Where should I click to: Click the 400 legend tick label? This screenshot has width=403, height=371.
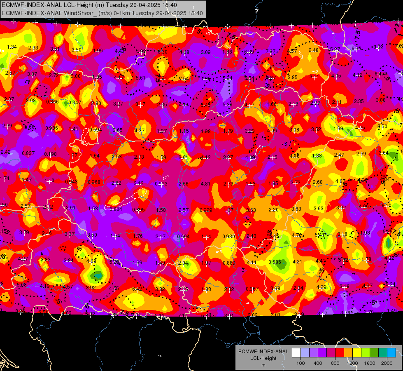318,363
